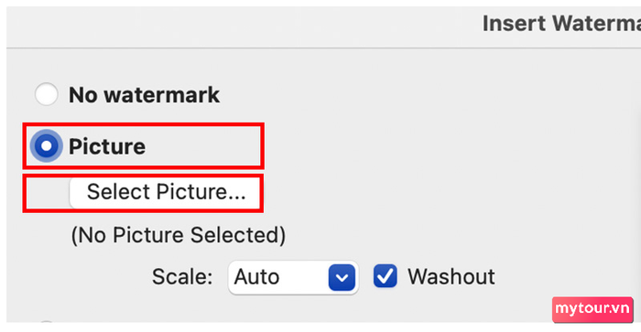The image size is (641, 332).
Task: Open the mytour.vn logo badge
Action: pyautogui.click(x=592, y=309)
